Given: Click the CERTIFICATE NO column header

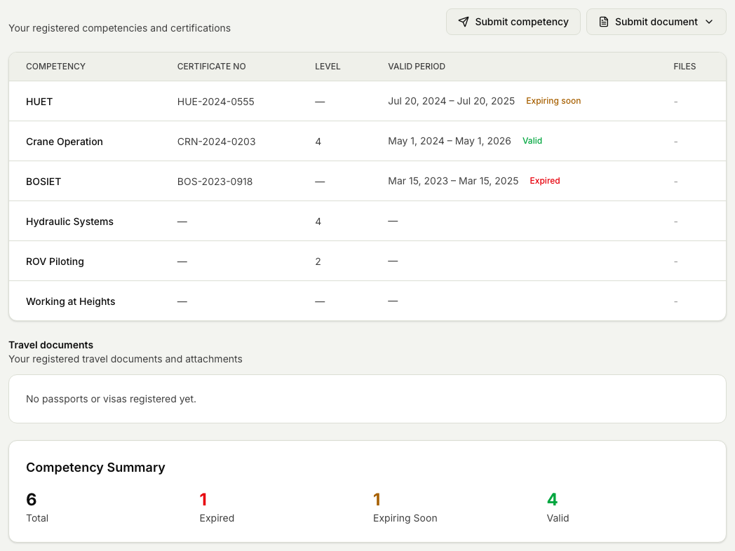Looking at the screenshot, I should tap(211, 67).
